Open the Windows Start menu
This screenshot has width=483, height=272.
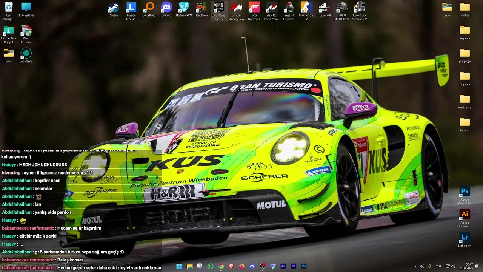pyautogui.click(x=179, y=266)
